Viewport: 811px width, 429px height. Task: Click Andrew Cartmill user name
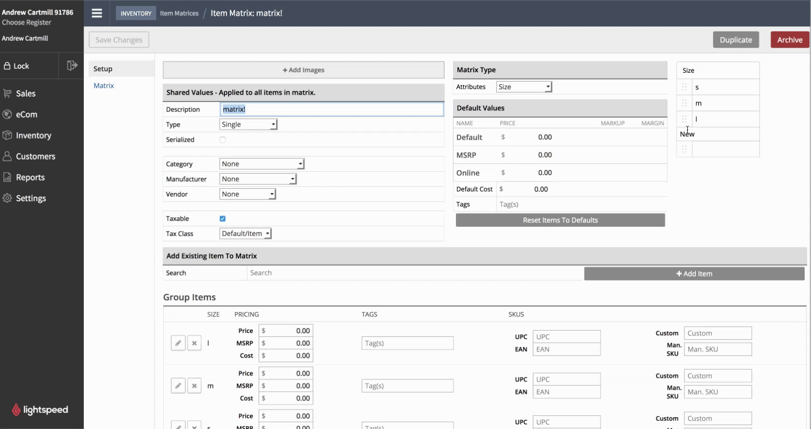pos(25,38)
